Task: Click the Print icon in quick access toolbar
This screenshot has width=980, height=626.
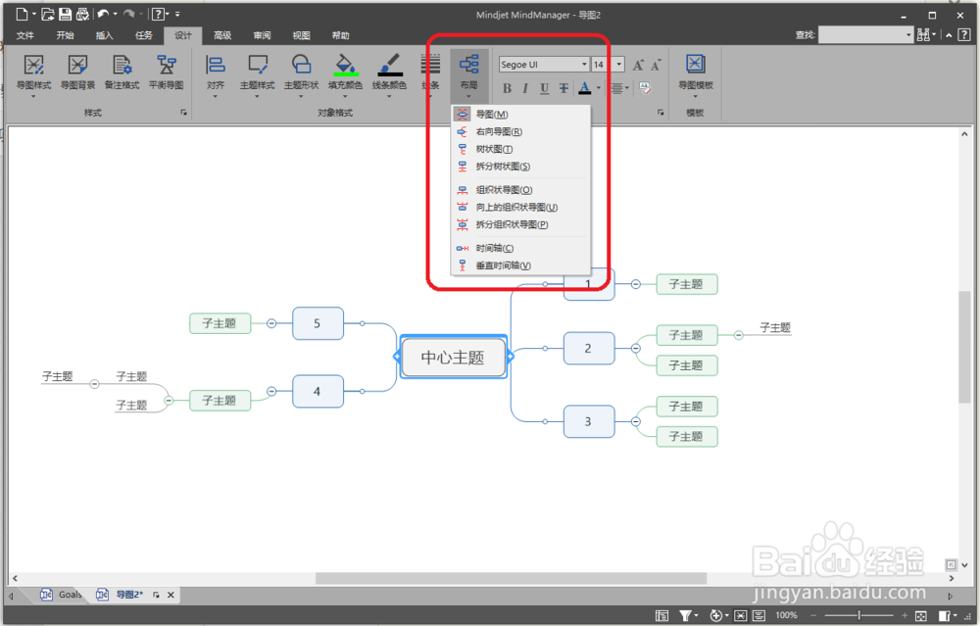Action: coord(82,14)
